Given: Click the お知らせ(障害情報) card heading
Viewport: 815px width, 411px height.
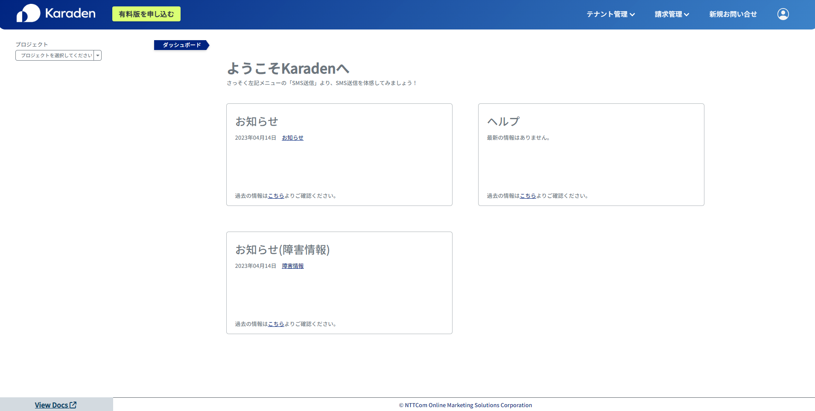Looking at the screenshot, I should (283, 250).
